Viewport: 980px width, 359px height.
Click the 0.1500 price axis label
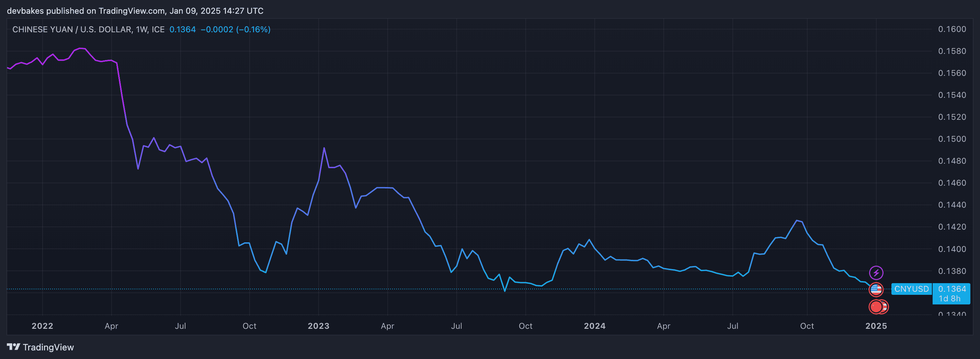952,139
